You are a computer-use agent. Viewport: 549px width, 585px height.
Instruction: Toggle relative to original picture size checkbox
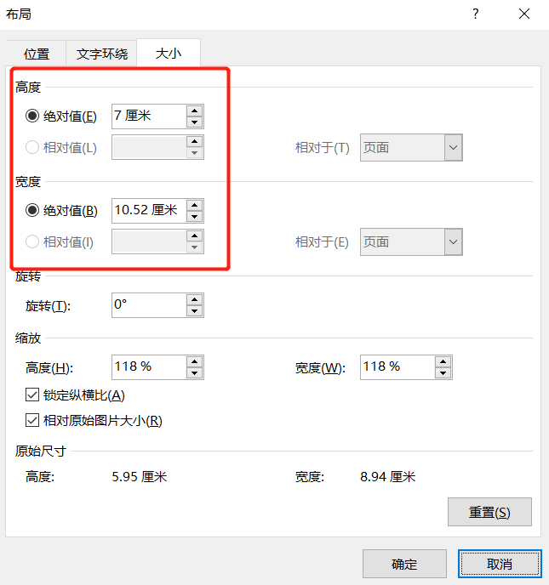pos(32,420)
